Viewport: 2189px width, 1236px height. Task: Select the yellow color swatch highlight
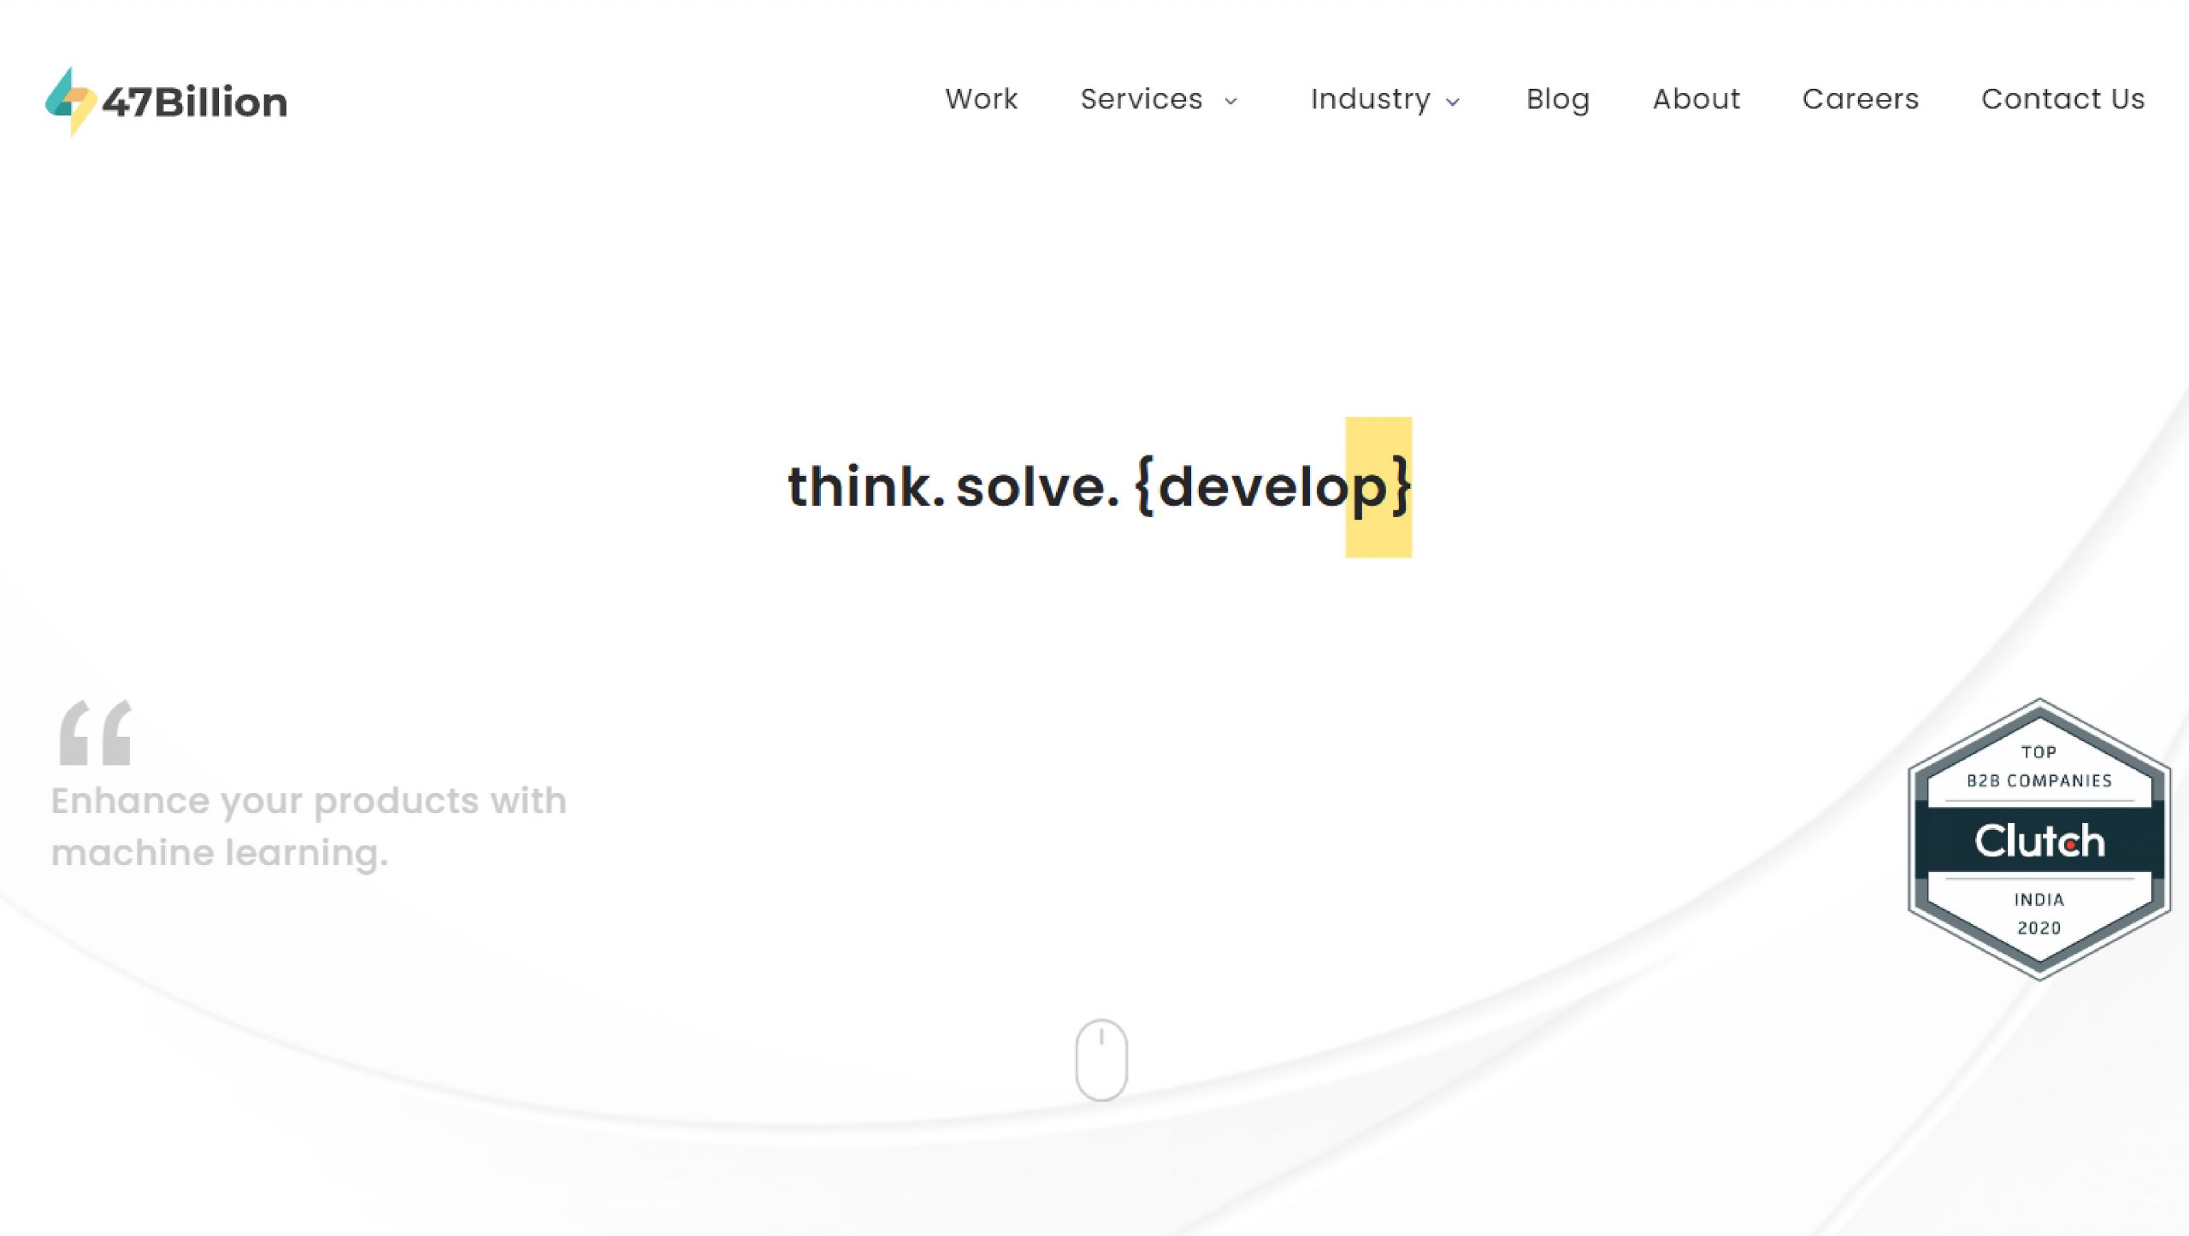pos(1378,487)
